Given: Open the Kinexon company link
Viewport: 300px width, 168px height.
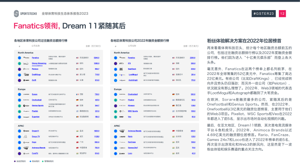Looking at the screenshot, I should coord(131,105).
